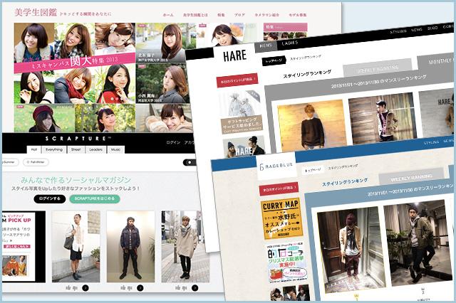Open CURRY MAP banner on RAGEBLUE sidebar

tap(281, 218)
